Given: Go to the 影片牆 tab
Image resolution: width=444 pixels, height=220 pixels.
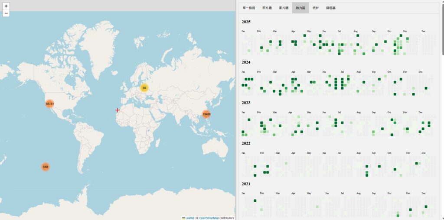Looking at the screenshot, I should pyautogui.click(x=284, y=8).
